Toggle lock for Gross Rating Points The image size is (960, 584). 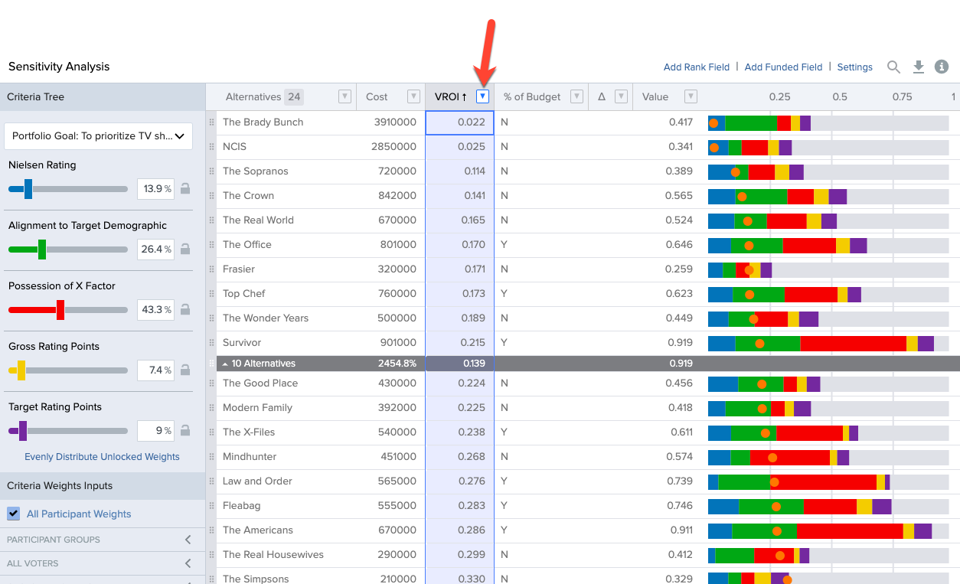pyautogui.click(x=184, y=370)
